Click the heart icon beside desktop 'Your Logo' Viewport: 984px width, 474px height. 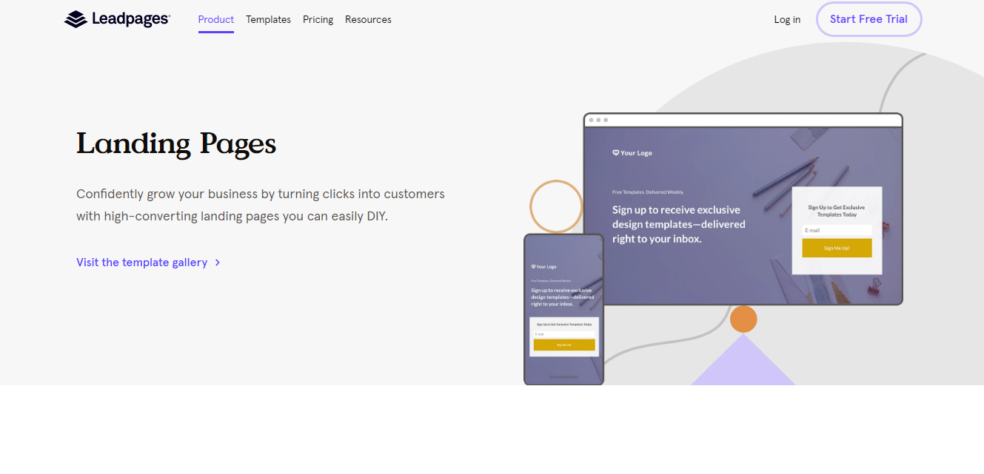(x=615, y=153)
